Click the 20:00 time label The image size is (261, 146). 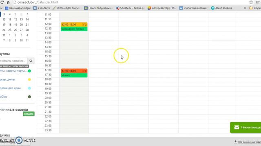pyautogui.click(x=48, y=98)
